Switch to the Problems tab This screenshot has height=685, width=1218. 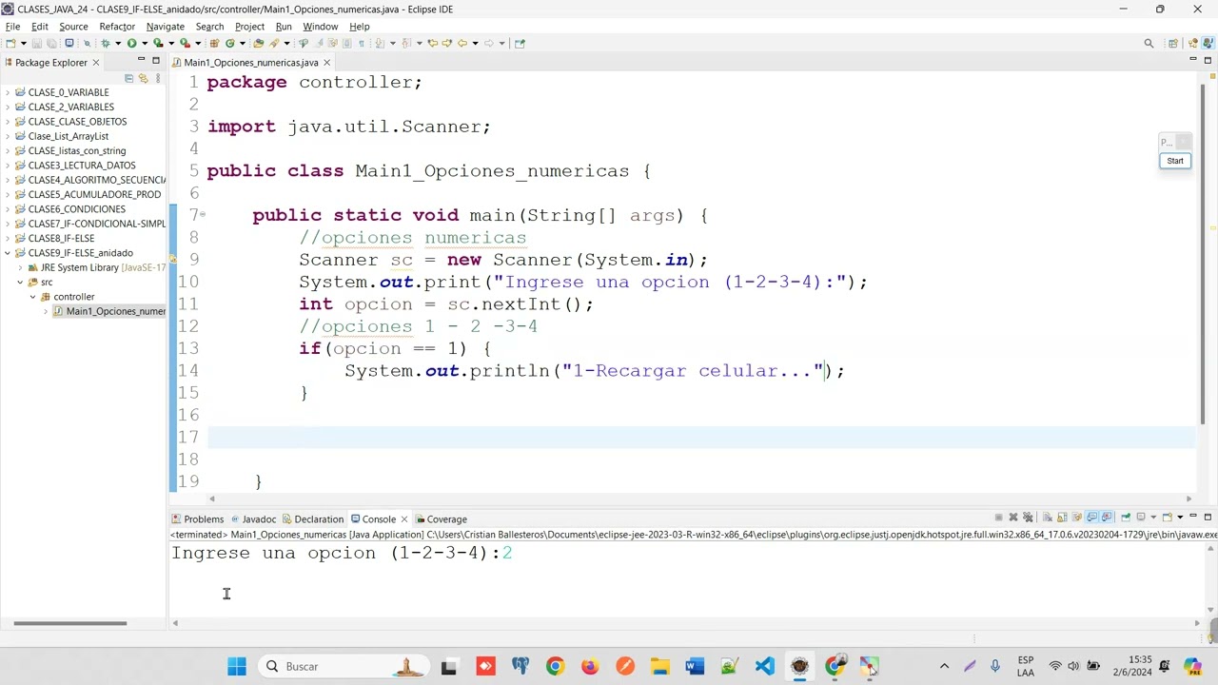tap(198, 519)
